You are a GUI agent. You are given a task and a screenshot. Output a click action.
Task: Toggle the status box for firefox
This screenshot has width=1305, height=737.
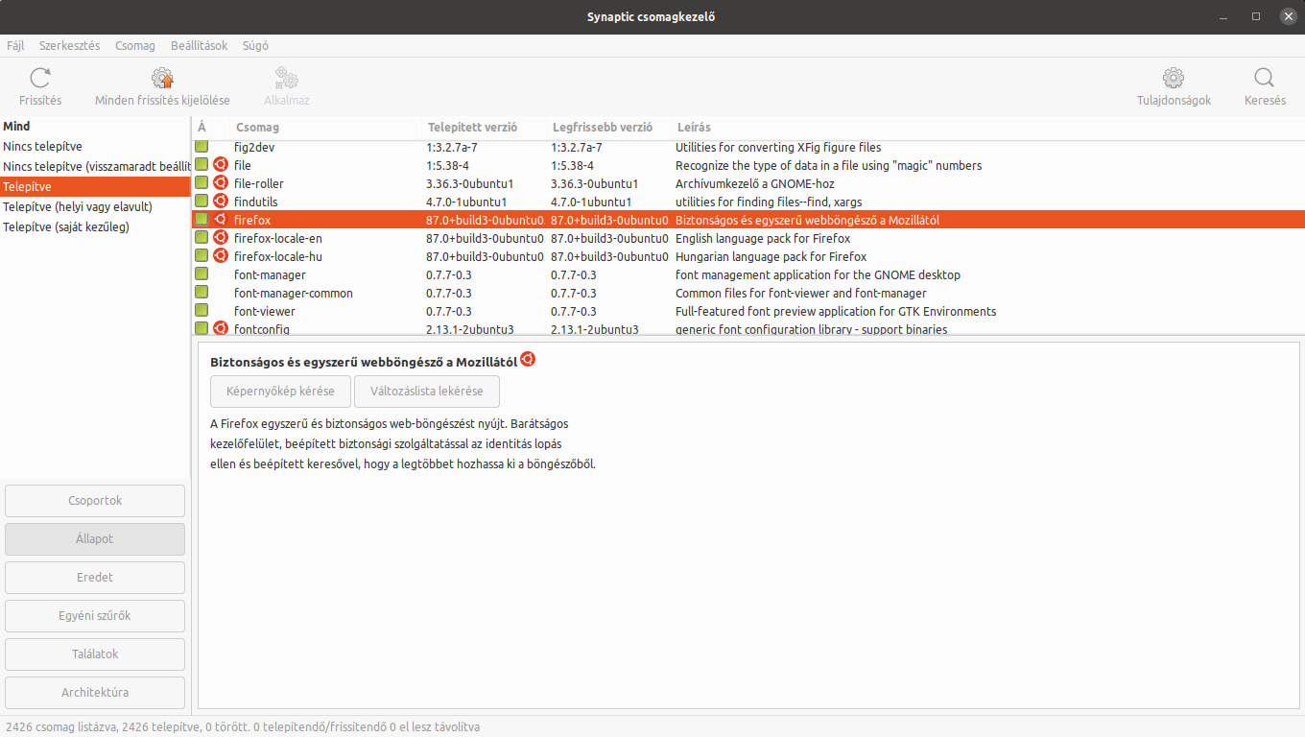[x=202, y=220]
